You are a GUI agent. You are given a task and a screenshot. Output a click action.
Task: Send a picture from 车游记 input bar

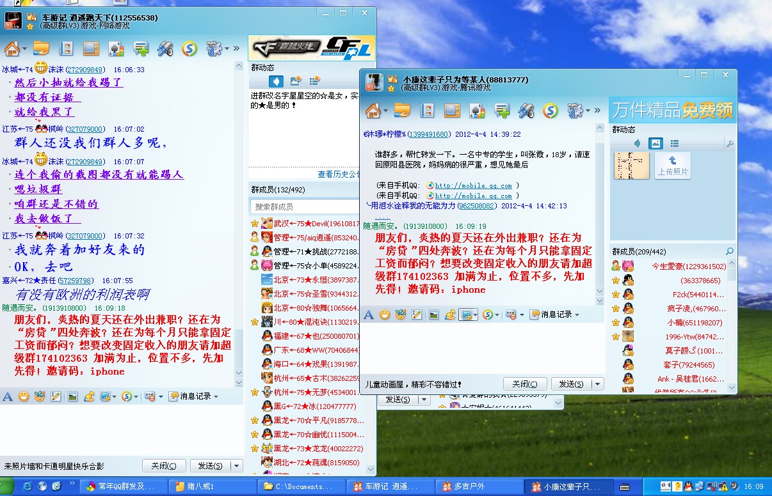[73, 396]
